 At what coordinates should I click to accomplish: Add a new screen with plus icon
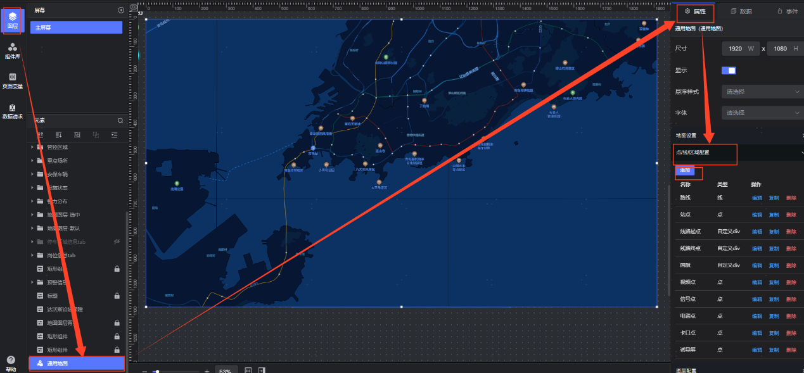pyautogui.click(x=121, y=10)
